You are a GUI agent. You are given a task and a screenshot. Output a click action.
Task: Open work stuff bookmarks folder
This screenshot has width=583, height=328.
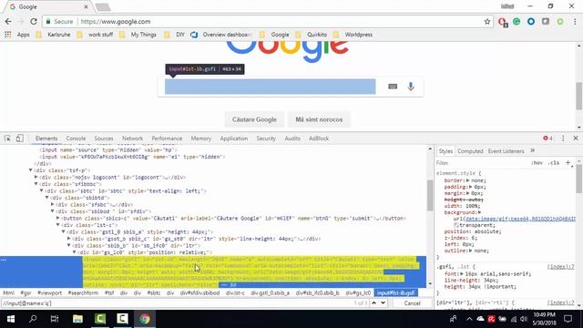click(x=95, y=35)
